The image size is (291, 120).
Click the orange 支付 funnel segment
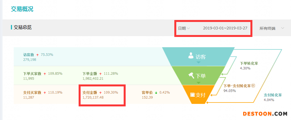coord(198,94)
